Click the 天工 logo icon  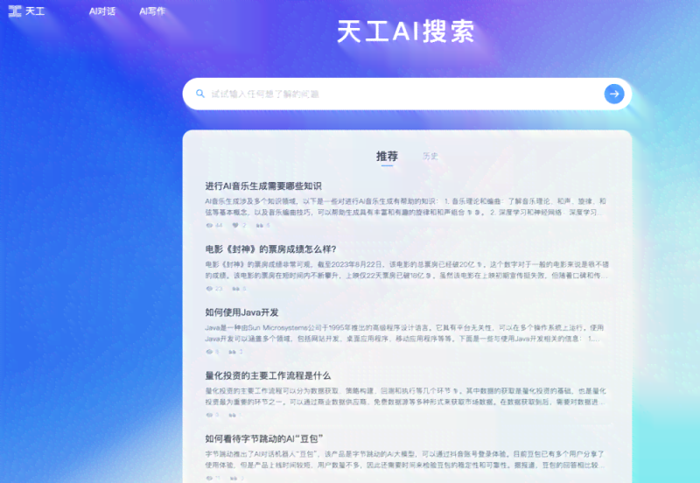click(15, 11)
